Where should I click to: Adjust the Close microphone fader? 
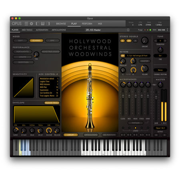(123, 96)
